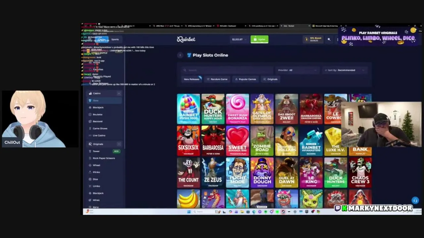Screen dimensions: 424x238
Task: Click the header search magnifier icon
Action: point(329,39)
